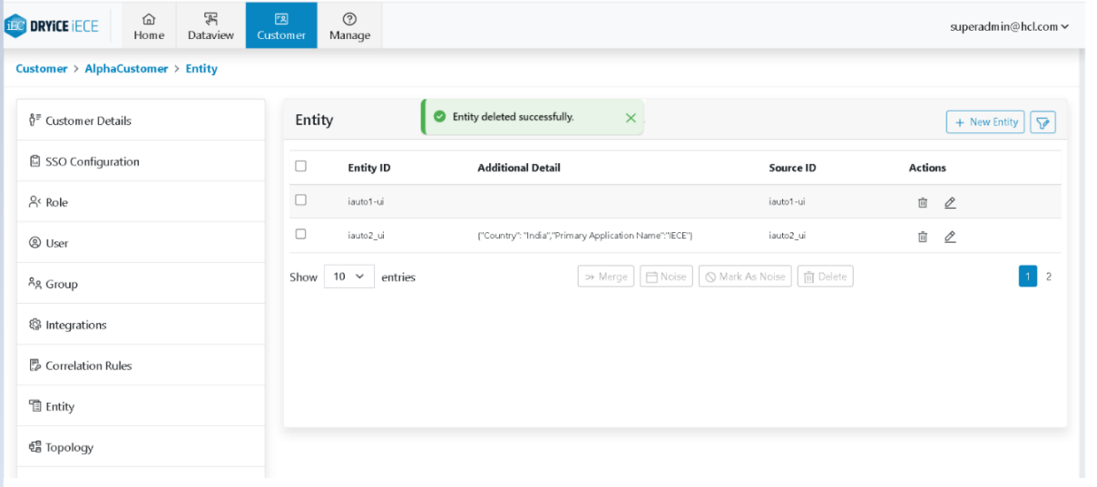Expand the superadmin@hcl.com user menu
This screenshot has height=487, width=1097.
[x=1009, y=26]
